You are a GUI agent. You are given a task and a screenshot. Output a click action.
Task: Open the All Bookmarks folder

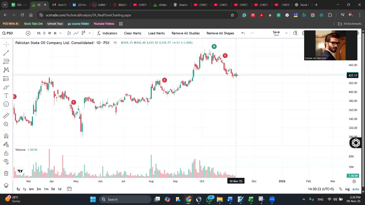coord(350,24)
